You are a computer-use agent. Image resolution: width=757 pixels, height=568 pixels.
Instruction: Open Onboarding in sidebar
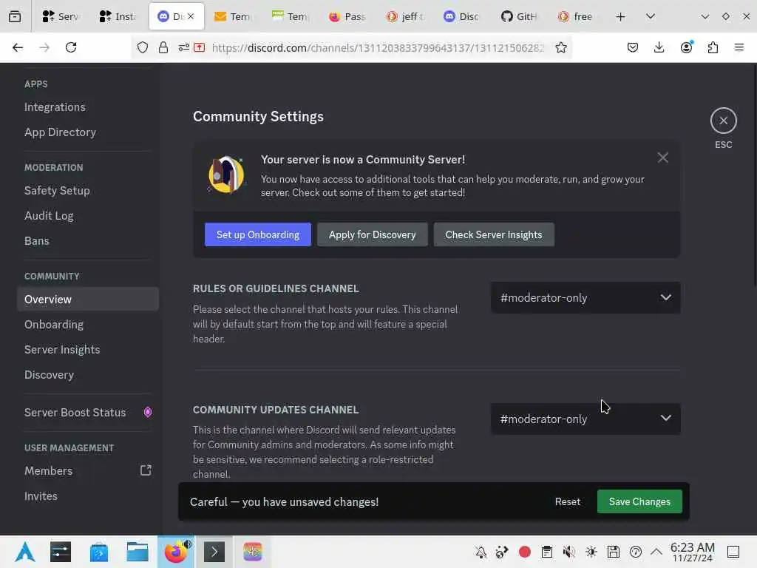(x=87, y=325)
